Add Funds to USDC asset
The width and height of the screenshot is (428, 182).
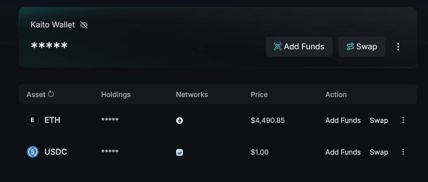pos(343,152)
